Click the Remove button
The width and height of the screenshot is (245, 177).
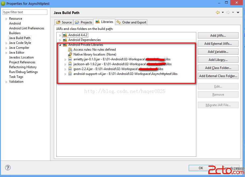pos(218,95)
